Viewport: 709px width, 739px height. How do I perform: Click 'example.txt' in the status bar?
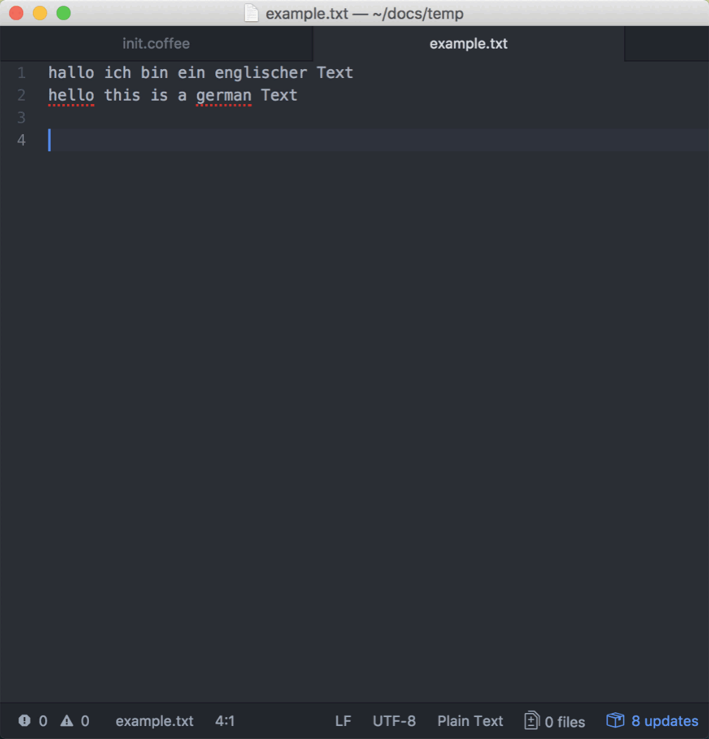point(155,721)
